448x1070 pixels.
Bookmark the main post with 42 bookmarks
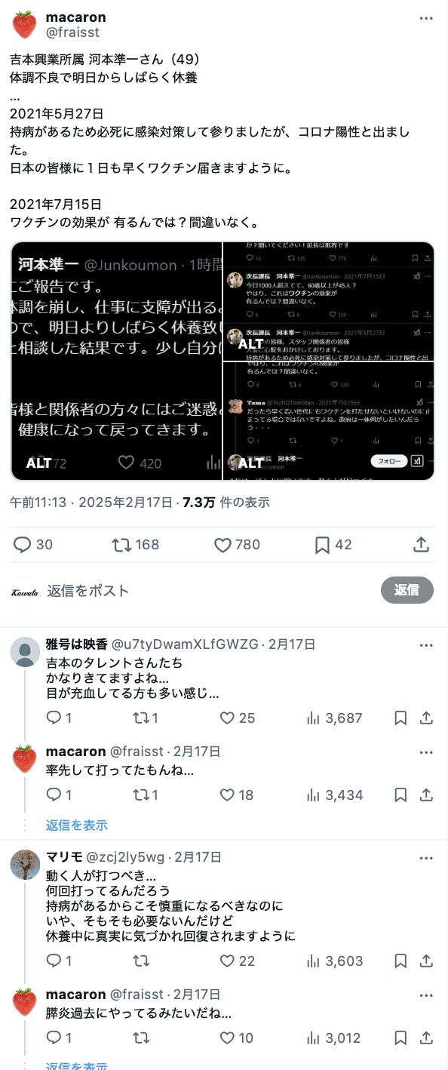pos(333,544)
